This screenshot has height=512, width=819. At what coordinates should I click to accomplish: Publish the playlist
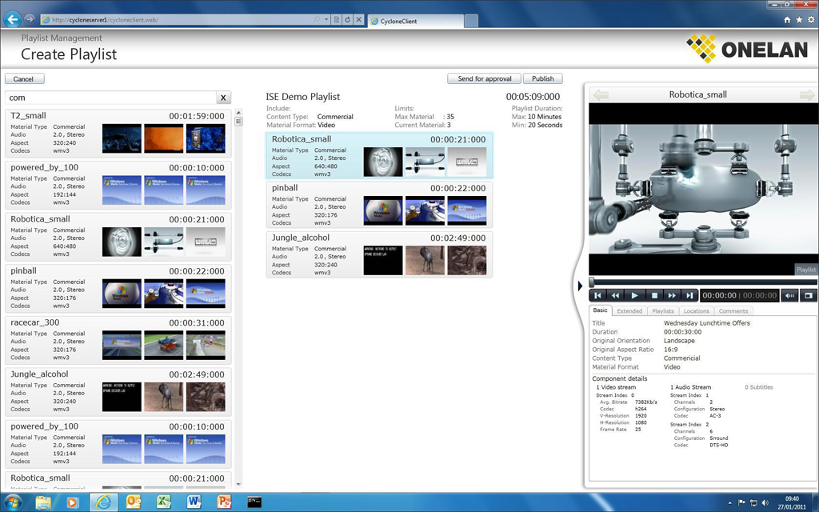(542, 79)
